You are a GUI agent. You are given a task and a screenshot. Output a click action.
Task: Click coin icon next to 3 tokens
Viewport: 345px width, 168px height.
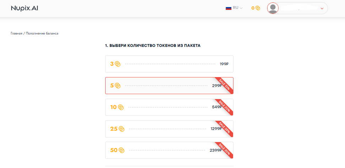[118, 64]
